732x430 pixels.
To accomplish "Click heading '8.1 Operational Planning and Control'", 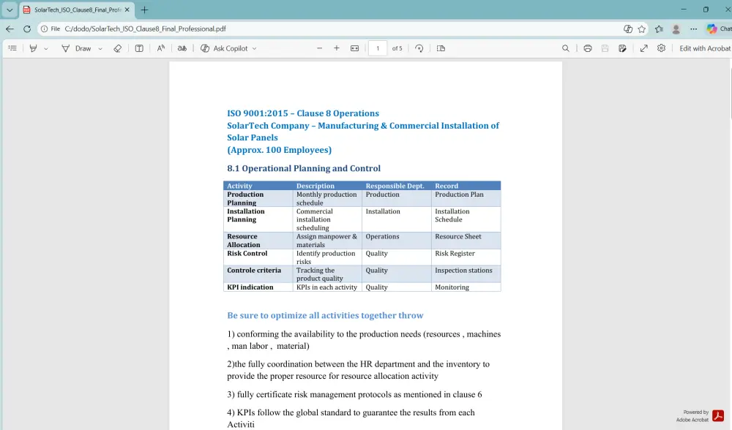I will point(304,168).
